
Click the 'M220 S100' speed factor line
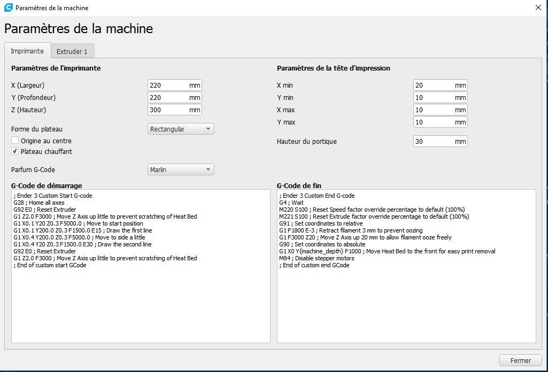pyautogui.click(x=372, y=210)
